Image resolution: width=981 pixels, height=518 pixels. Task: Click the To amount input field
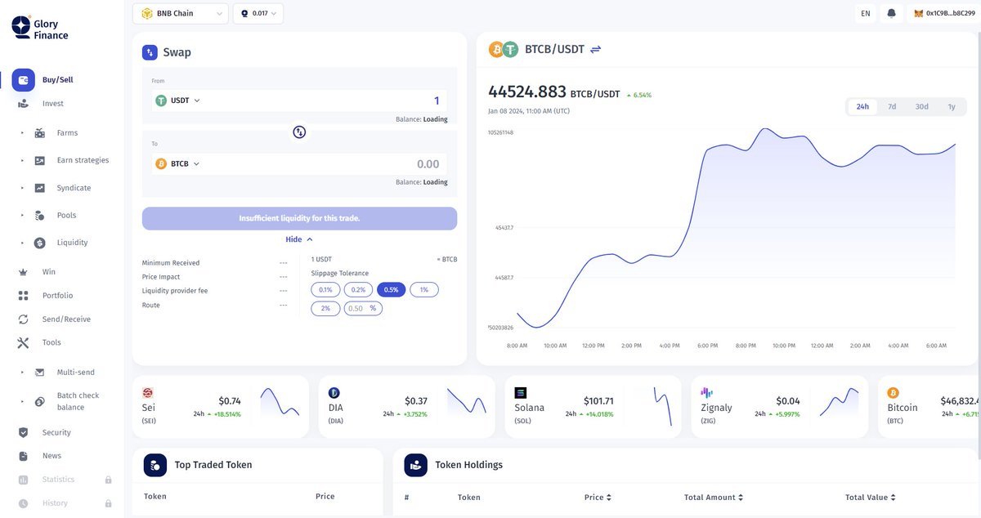pyautogui.click(x=299, y=163)
